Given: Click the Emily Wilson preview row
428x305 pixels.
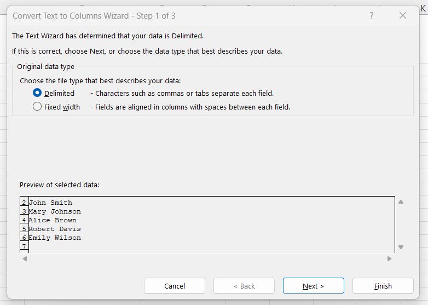Looking at the screenshot, I should (55, 238).
